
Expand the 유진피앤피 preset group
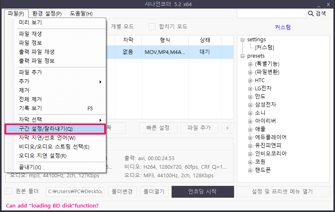(x=250, y=146)
